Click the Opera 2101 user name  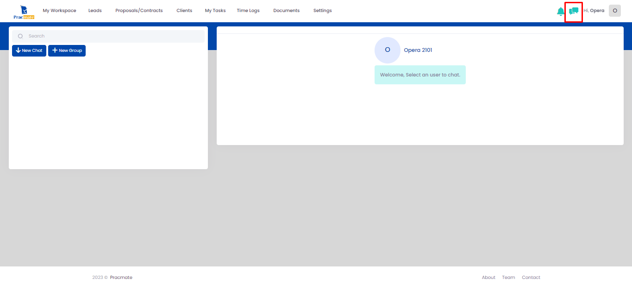click(x=418, y=50)
